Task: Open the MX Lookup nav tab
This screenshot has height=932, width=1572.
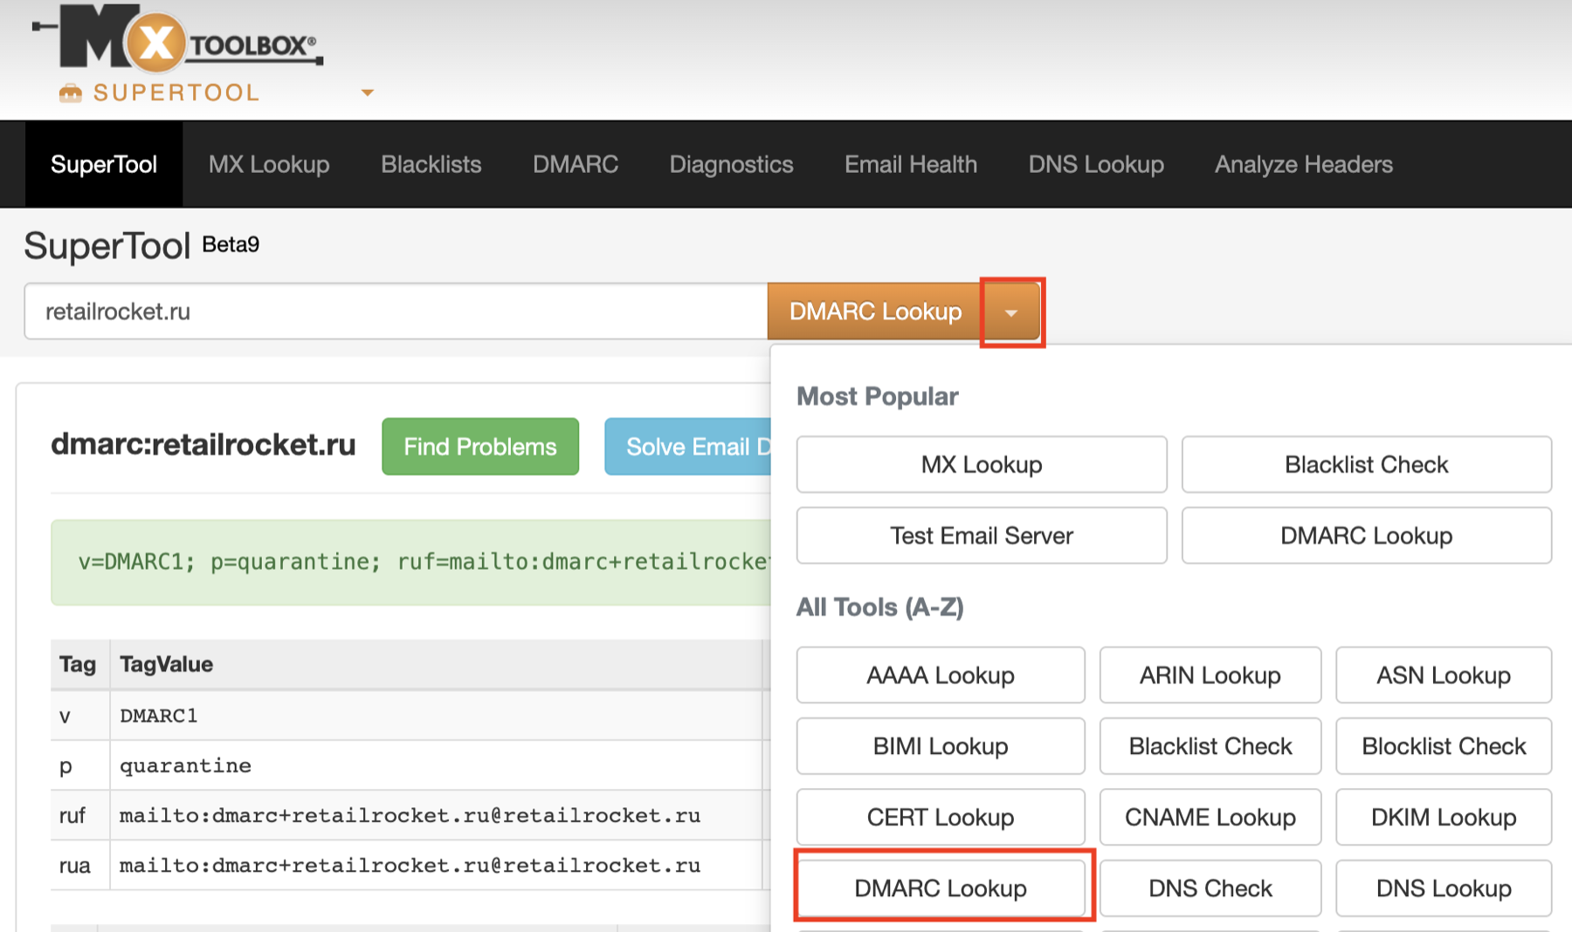Action: [269, 164]
